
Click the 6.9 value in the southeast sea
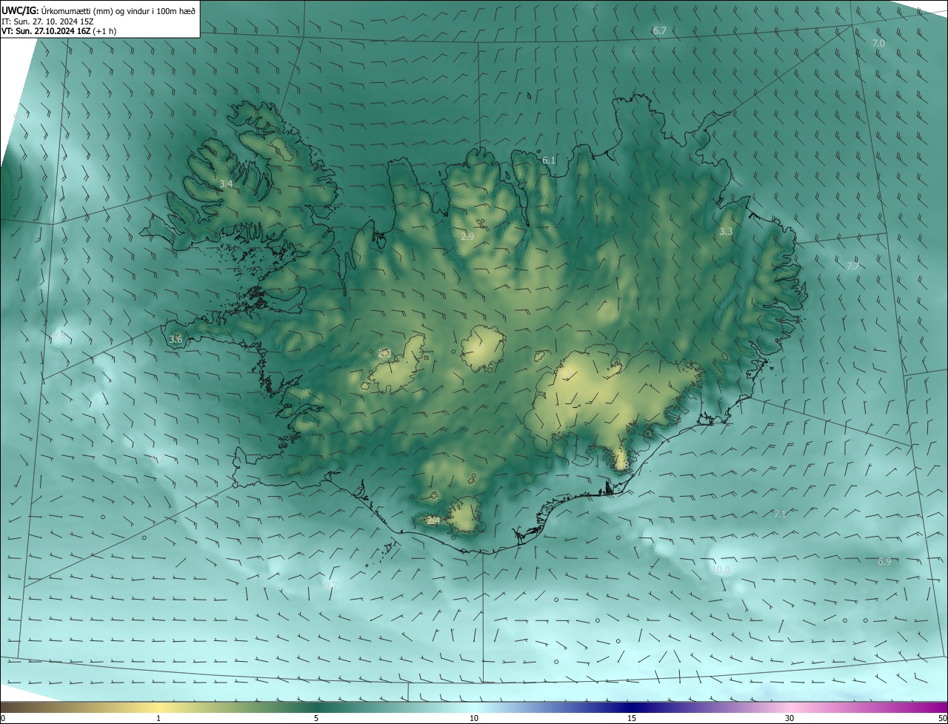(884, 562)
